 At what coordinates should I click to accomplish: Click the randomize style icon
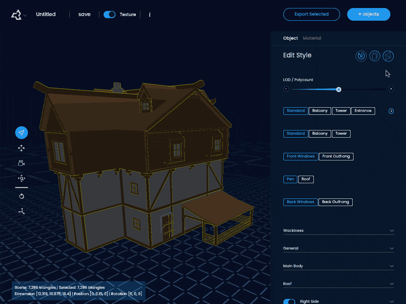click(388, 56)
